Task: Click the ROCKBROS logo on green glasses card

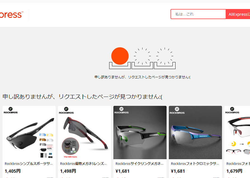Action: pyautogui.click(x=122, y=110)
